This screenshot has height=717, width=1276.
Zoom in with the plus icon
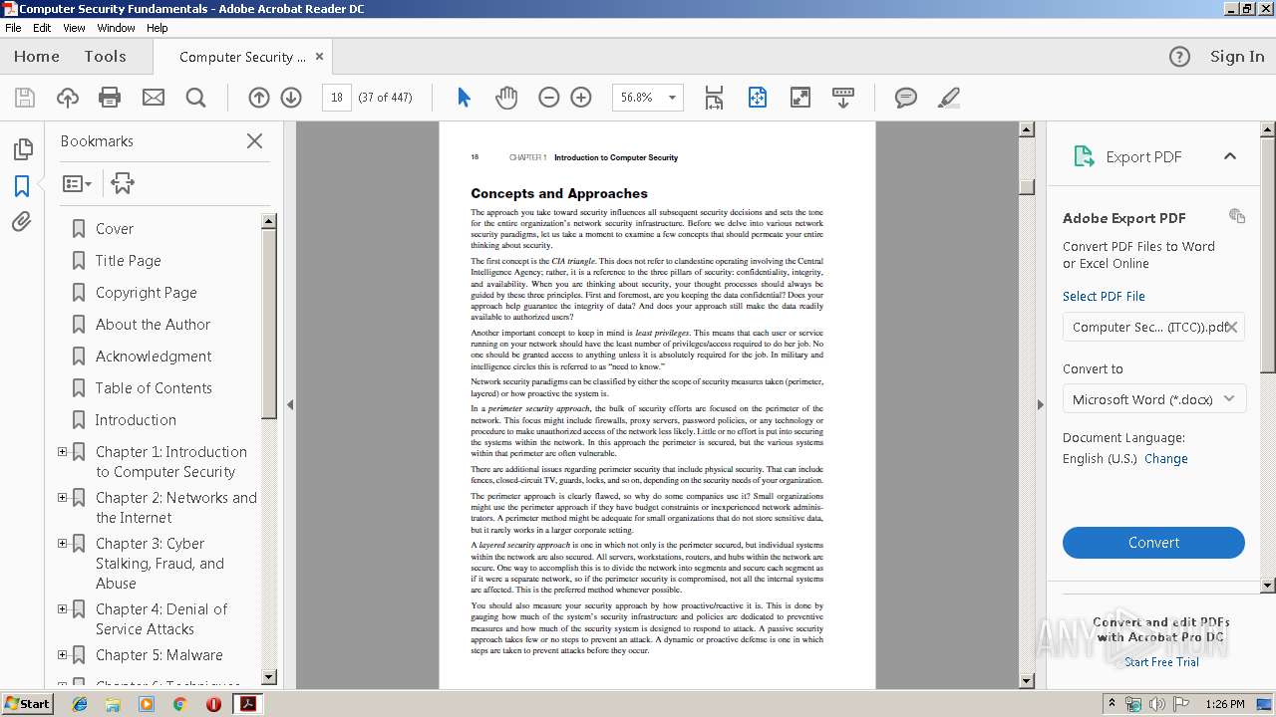pyautogui.click(x=581, y=98)
